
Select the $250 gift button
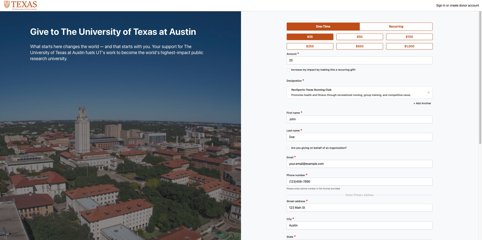click(x=310, y=46)
